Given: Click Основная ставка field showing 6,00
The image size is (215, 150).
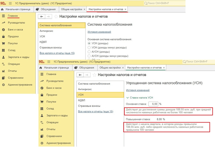Looking at the screenshot, I should pyautogui.click(x=153, y=104).
